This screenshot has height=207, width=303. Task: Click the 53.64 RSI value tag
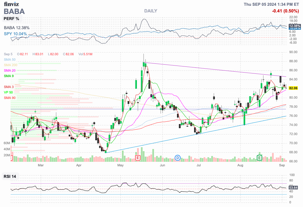(293, 188)
